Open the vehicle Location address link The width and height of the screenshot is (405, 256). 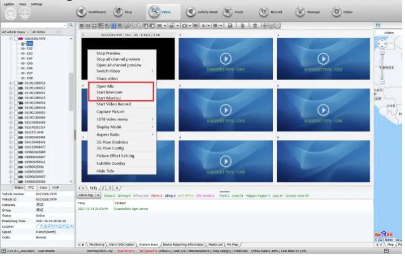[x=54, y=226]
